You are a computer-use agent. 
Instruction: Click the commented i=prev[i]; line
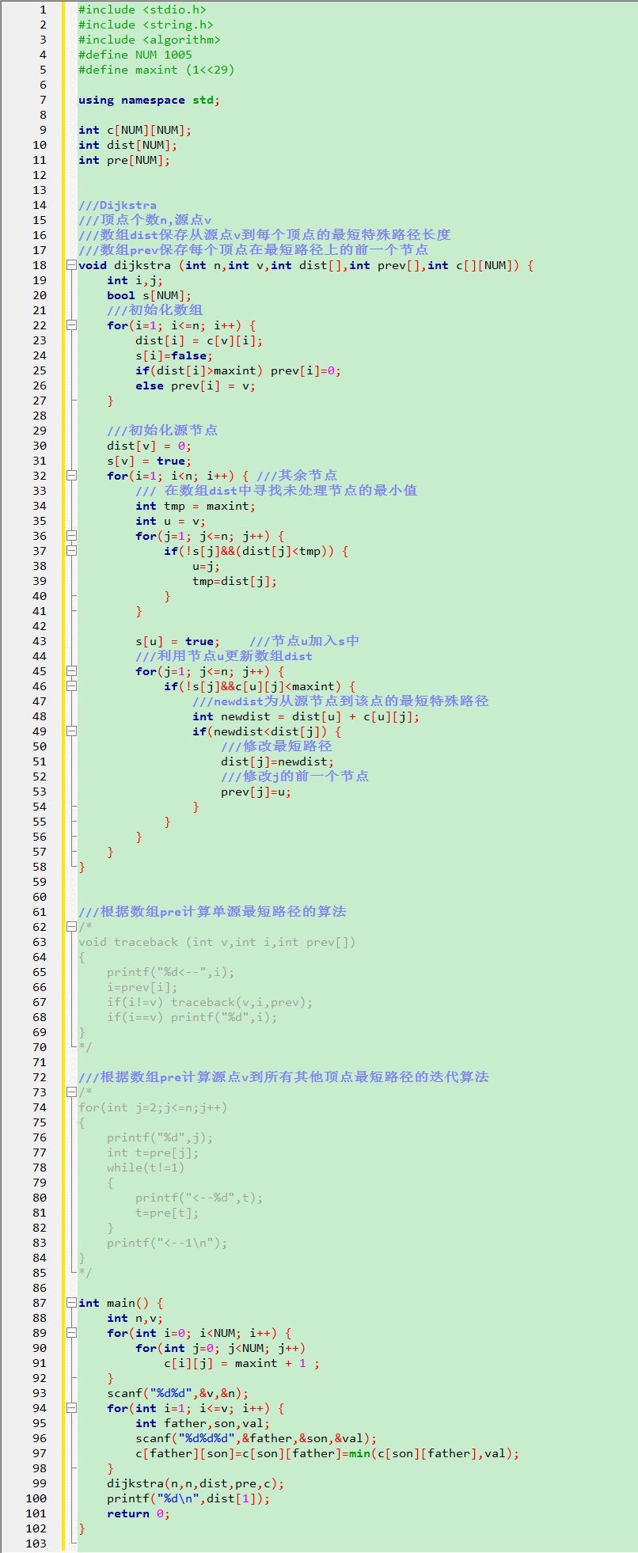(x=142, y=987)
